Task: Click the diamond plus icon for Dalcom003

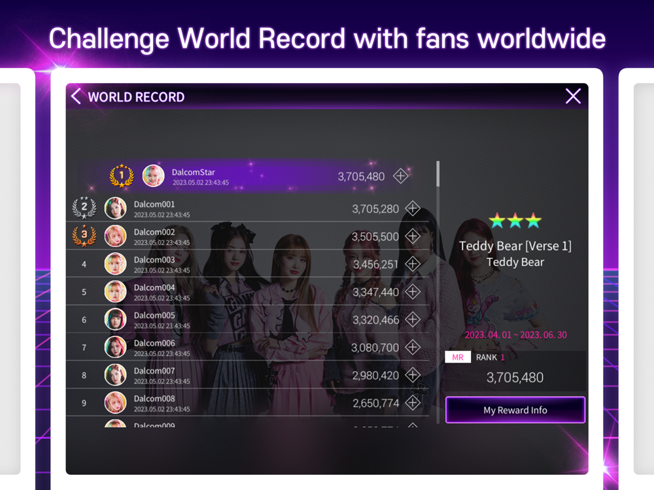Action: [413, 264]
